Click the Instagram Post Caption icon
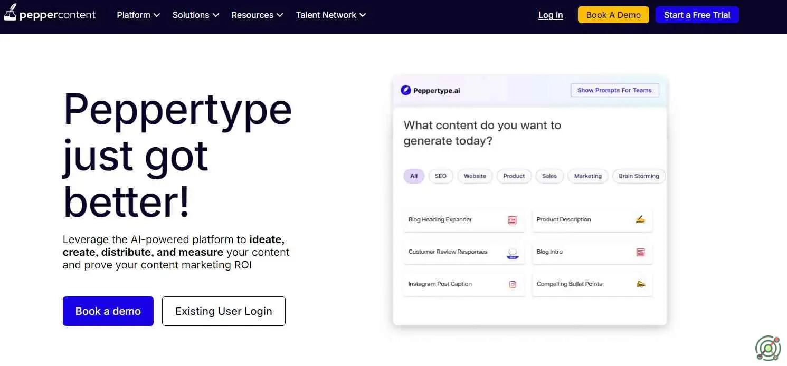 [x=512, y=284]
